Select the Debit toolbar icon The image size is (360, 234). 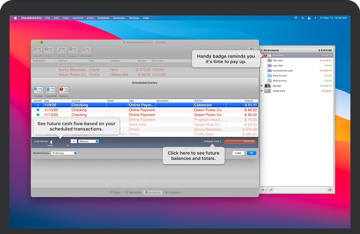pyautogui.click(x=48, y=50)
